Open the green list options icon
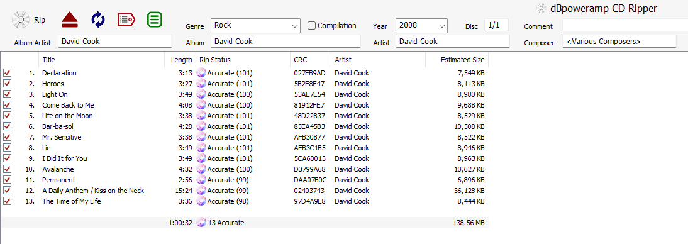The width and height of the screenshot is (688, 244). 155,19
